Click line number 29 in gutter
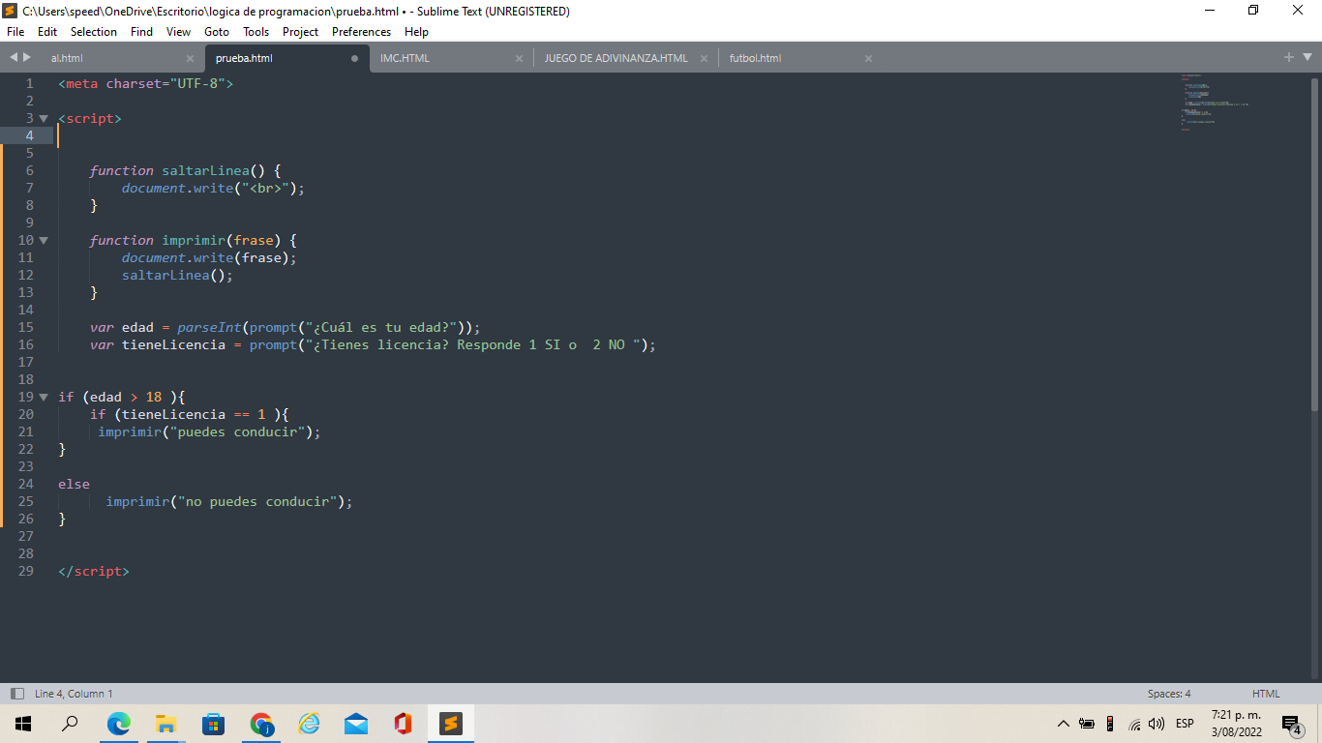Screen dimensions: 1322x743 coord(25,571)
